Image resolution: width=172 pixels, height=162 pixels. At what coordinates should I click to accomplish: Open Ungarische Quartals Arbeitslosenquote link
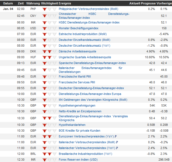[x=85, y=57]
